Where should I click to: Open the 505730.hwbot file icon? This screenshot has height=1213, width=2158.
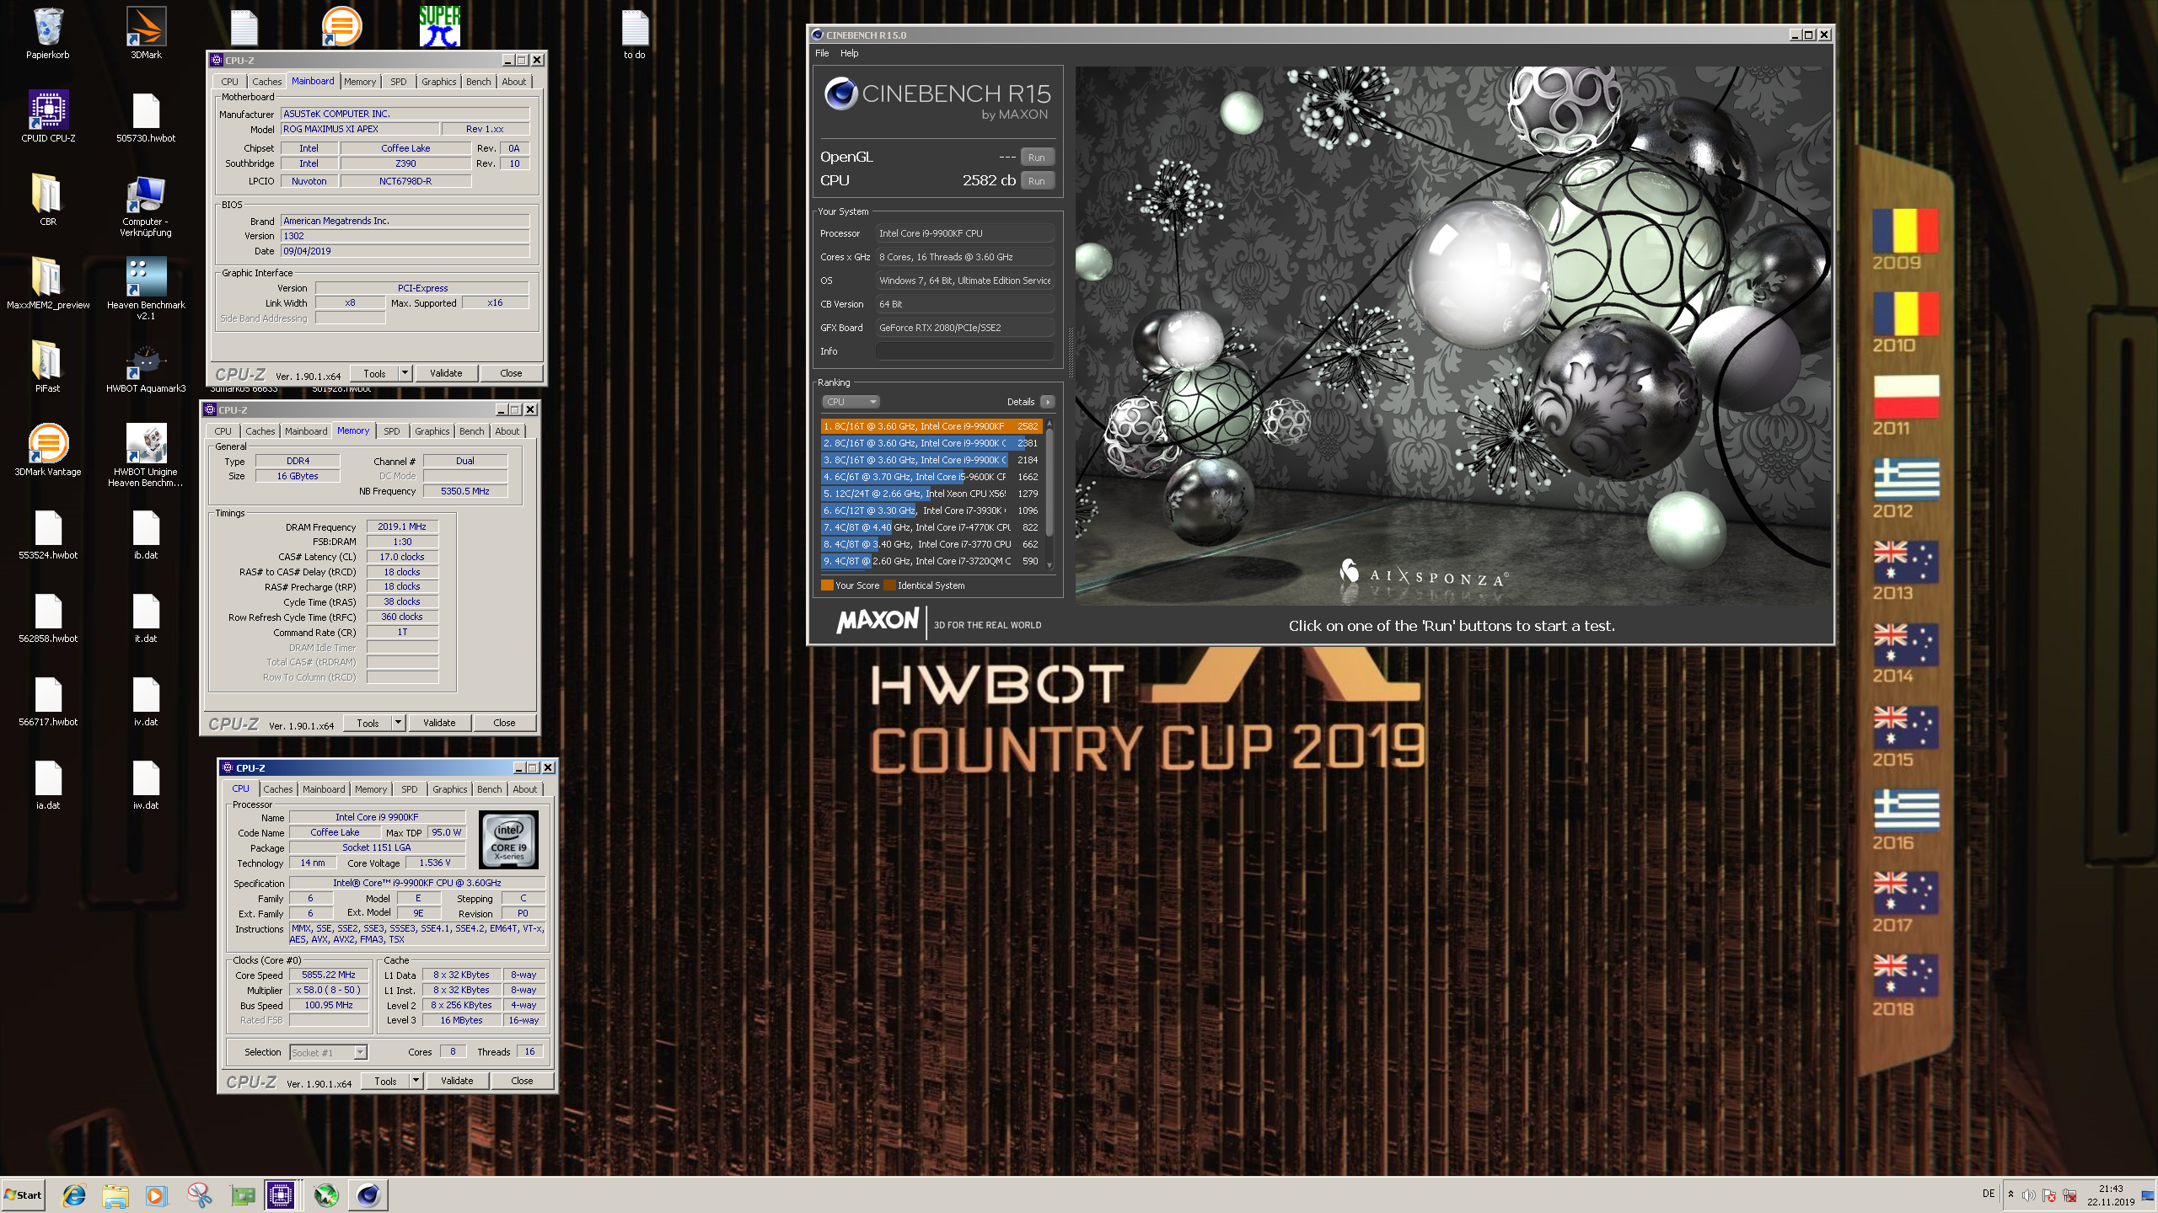pos(146,116)
